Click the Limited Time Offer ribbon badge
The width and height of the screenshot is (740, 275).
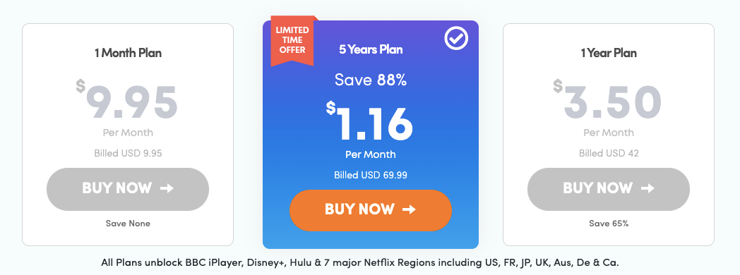(x=292, y=40)
